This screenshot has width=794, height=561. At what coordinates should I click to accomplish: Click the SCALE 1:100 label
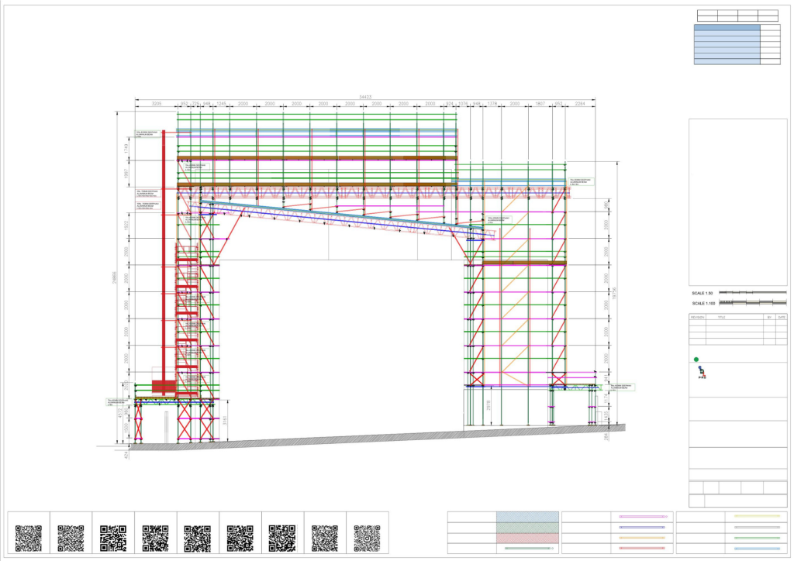(x=703, y=304)
